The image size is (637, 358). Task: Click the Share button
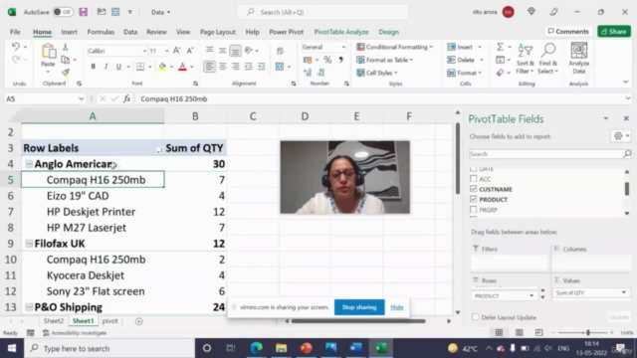[614, 31]
